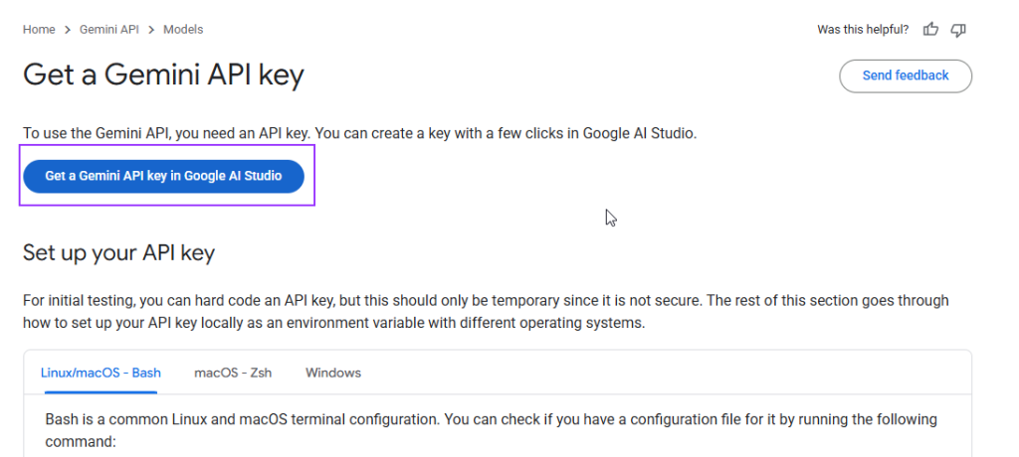The width and height of the screenshot is (1019, 457).
Task: Switch to the macOS - Zsh tab
Action: 233,373
